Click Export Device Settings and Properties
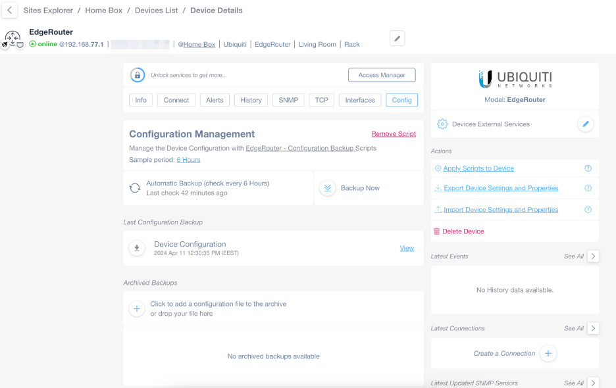 (x=501, y=188)
